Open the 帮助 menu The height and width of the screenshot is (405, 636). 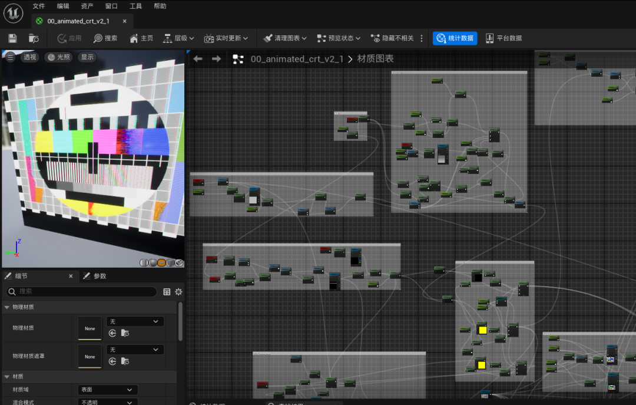[x=160, y=6]
